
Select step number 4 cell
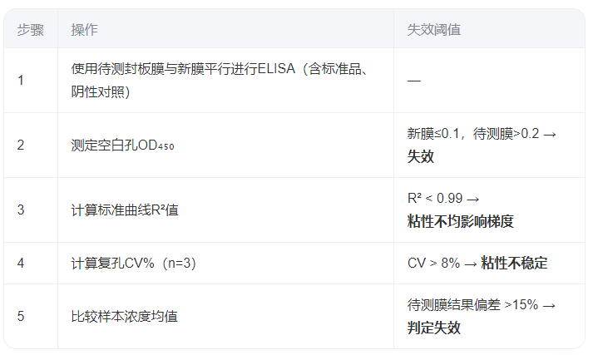point(21,264)
